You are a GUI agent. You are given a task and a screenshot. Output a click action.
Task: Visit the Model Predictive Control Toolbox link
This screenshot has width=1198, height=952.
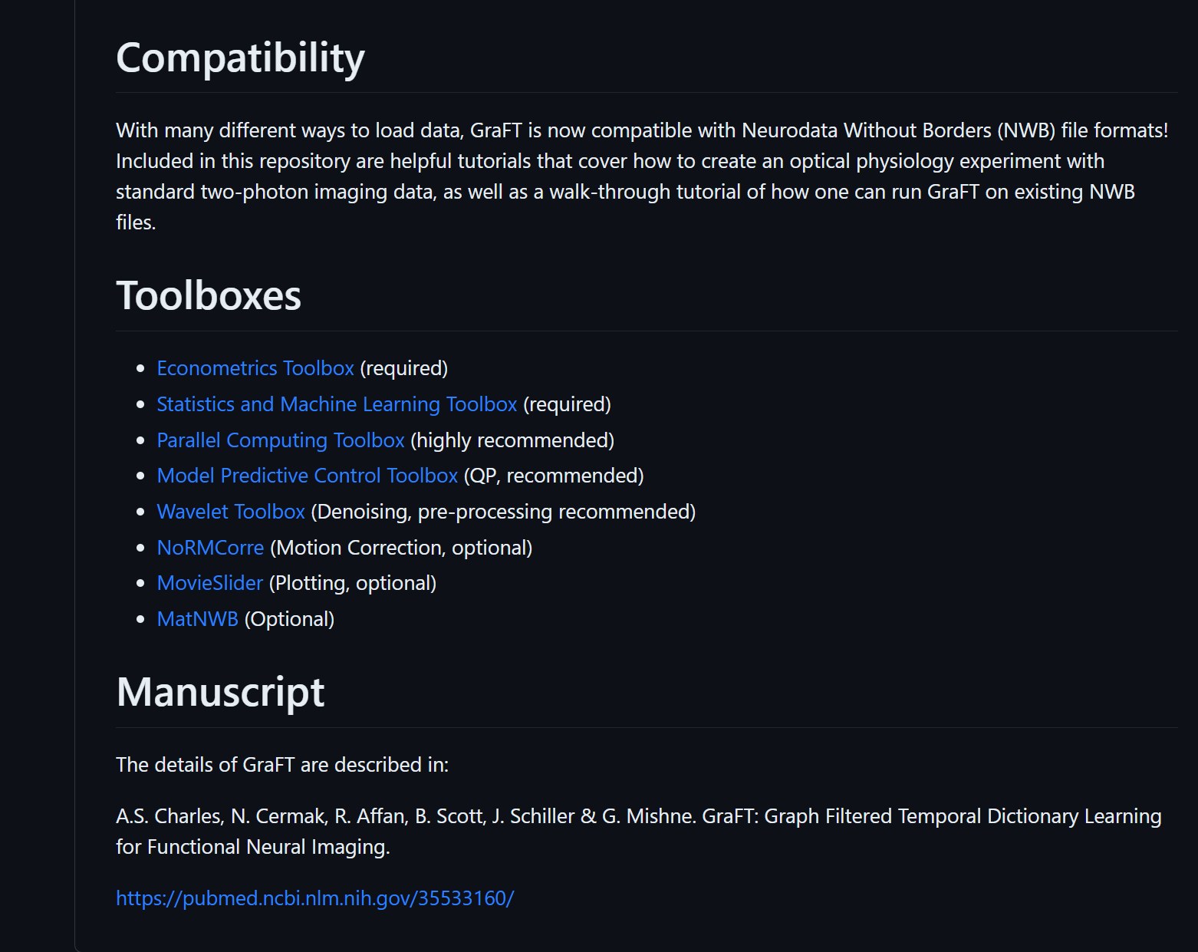pyautogui.click(x=308, y=476)
